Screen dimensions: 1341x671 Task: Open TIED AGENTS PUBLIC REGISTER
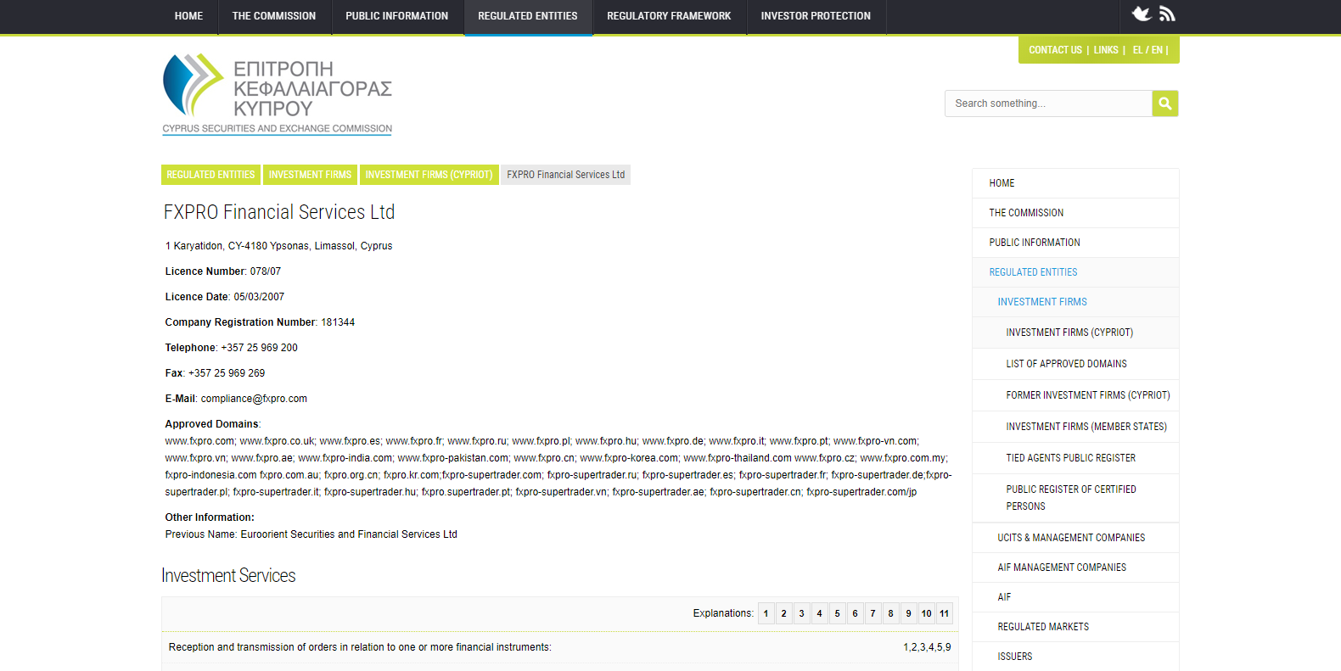pyautogui.click(x=1075, y=458)
